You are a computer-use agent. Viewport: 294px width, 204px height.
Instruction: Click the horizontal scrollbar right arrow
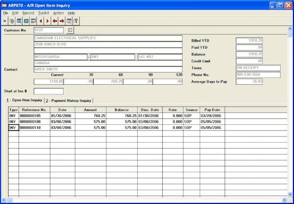285,200
